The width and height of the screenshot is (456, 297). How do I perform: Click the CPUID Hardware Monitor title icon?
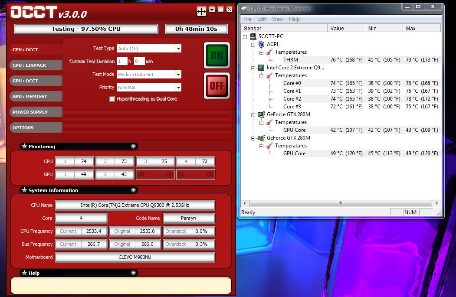[244, 8]
